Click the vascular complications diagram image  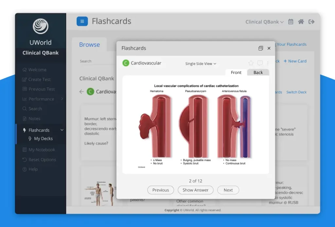point(196,126)
